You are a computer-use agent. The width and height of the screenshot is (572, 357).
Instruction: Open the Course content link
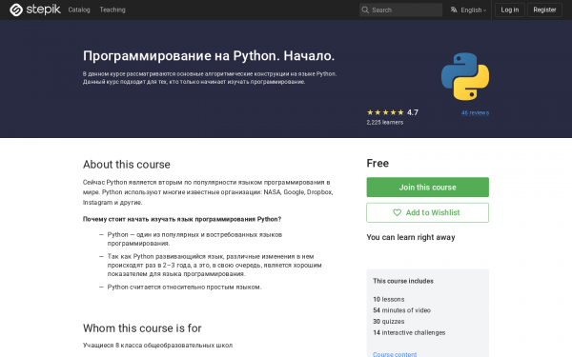click(x=395, y=354)
